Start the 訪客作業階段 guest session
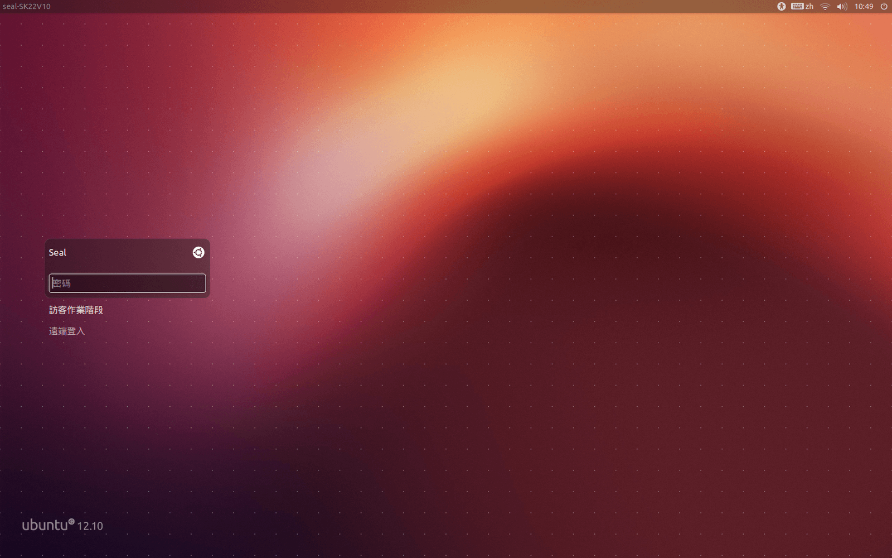Viewport: 892px width, 558px height. [x=75, y=310]
